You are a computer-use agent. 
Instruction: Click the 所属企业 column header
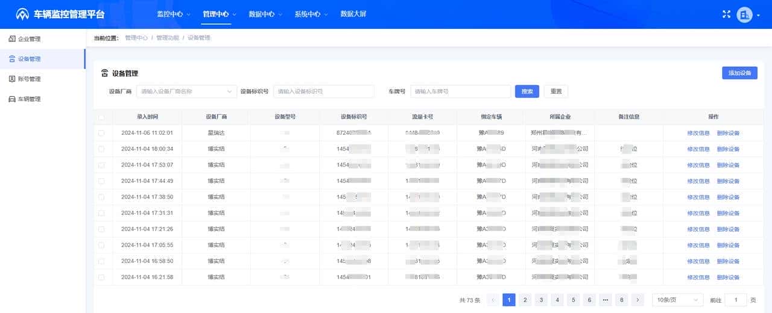pos(560,117)
